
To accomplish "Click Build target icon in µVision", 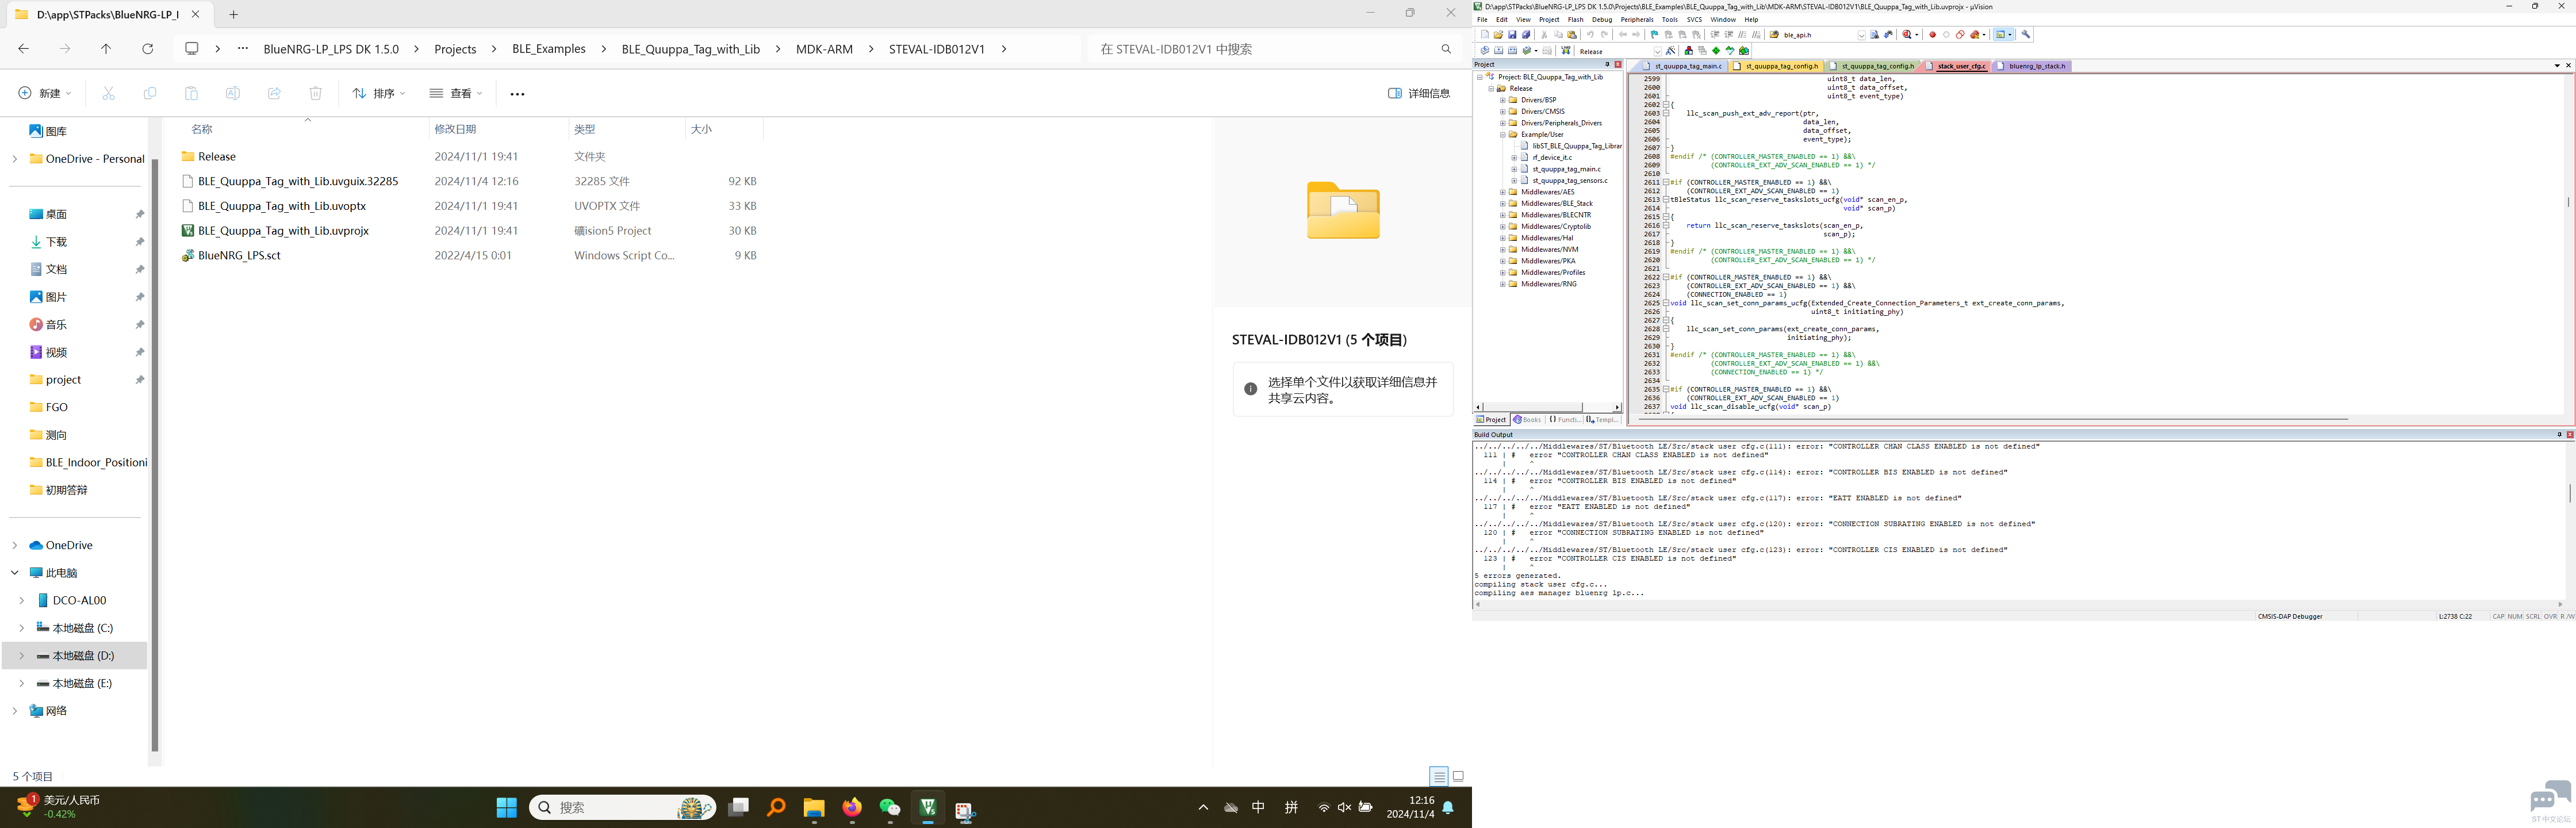I will tap(1499, 51).
